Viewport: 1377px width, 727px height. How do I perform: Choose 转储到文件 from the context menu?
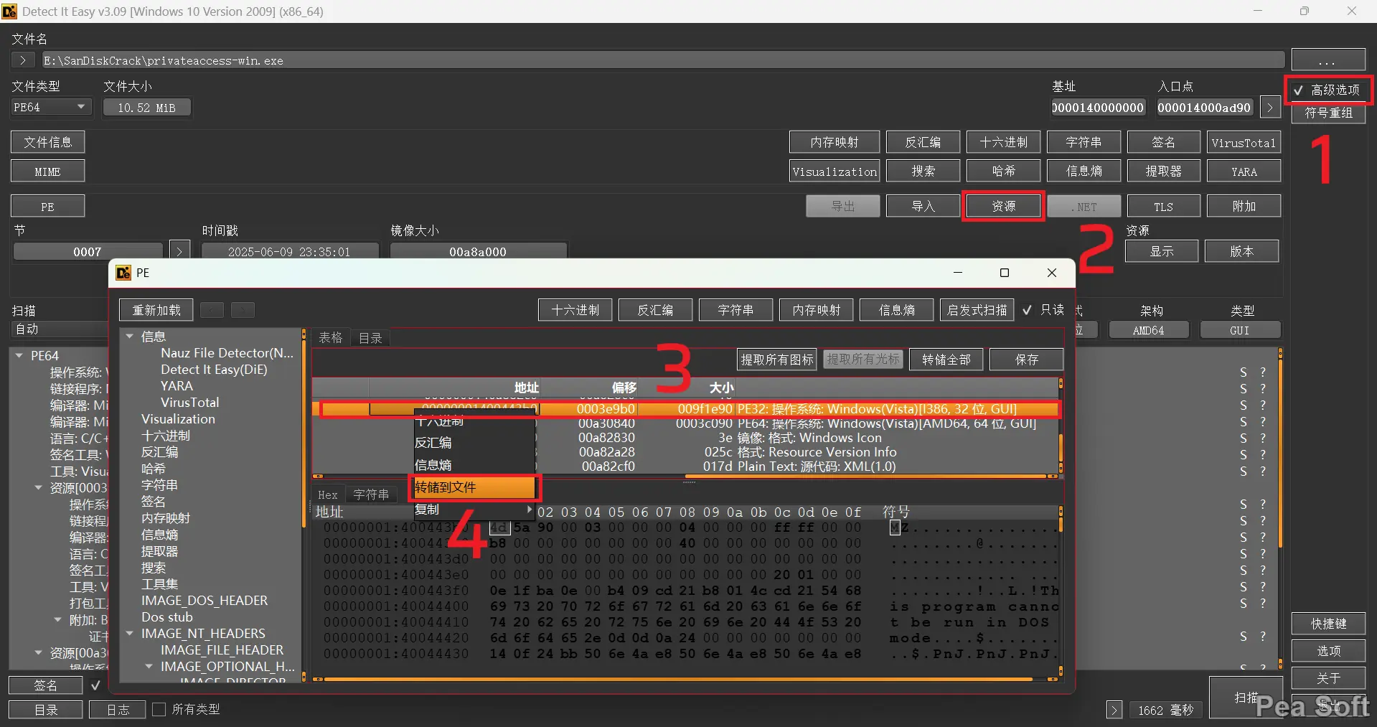click(474, 487)
